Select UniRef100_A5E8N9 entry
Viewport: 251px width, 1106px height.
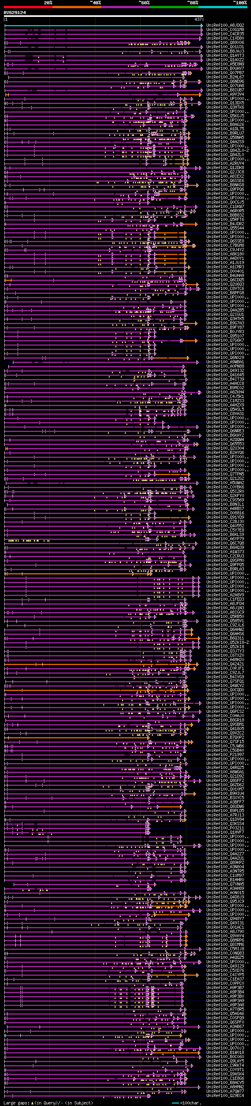coord(225,64)
